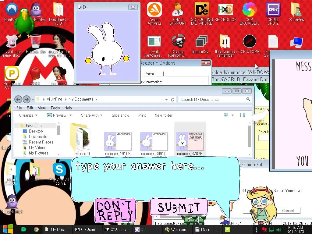The height and width of the screenshot is (234, 312).
Task: Open the Help menu
Action: (68, 108)
